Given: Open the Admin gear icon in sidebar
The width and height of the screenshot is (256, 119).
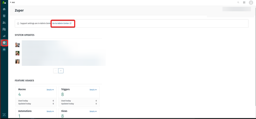Looking at the screenshot, I should pyautogui.click(x=4, y=43).
